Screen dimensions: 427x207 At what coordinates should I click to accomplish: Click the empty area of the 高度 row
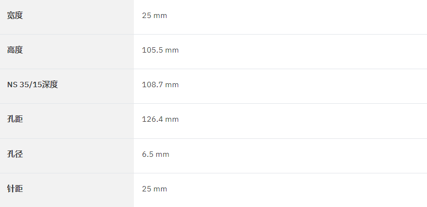[x=303, y=52]
